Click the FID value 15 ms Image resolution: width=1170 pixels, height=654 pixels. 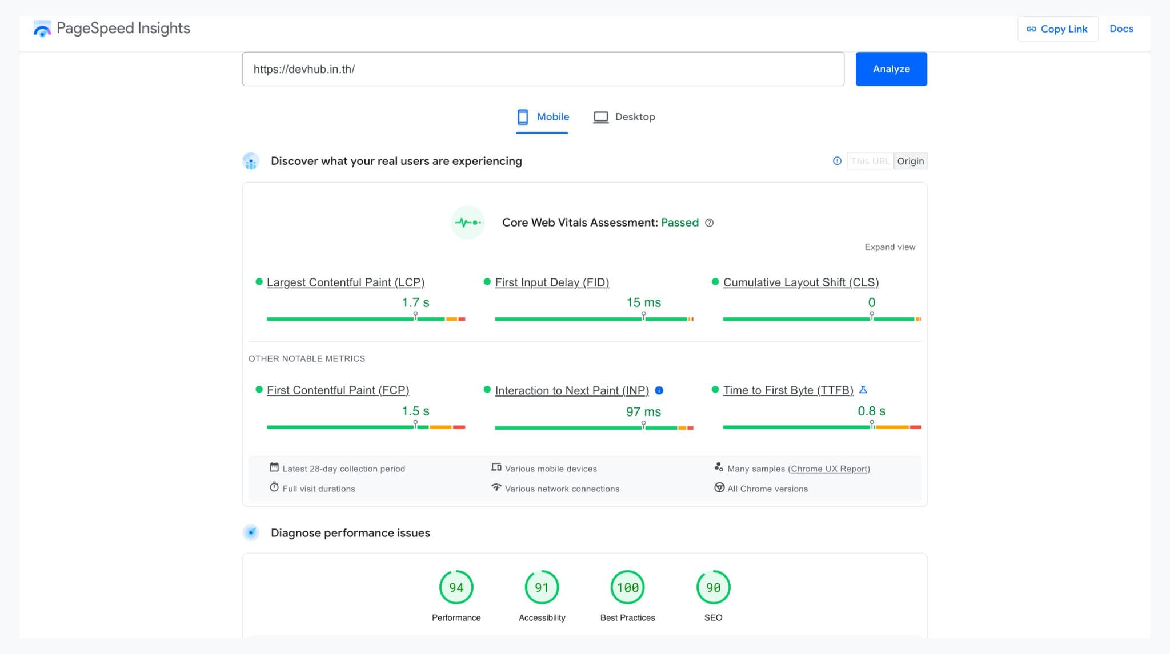click(643, 302)
